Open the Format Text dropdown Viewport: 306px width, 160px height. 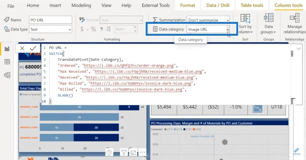click(x=121, y=20)
